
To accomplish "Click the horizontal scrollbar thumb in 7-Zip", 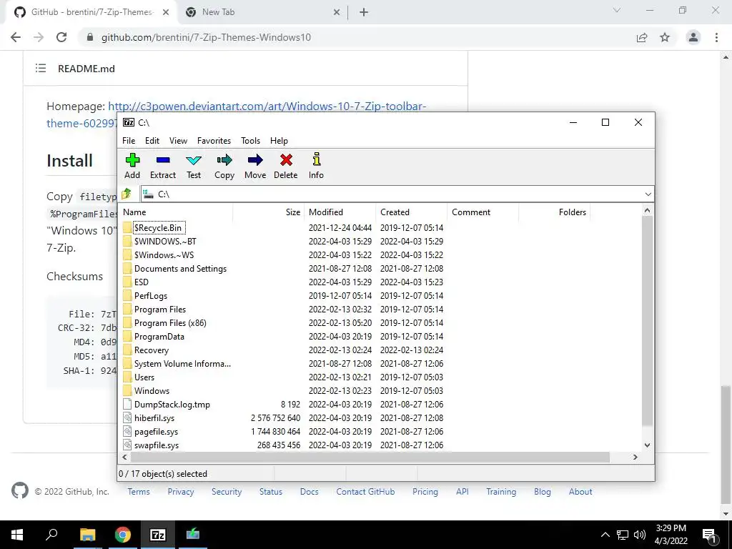I will [369, 457].
